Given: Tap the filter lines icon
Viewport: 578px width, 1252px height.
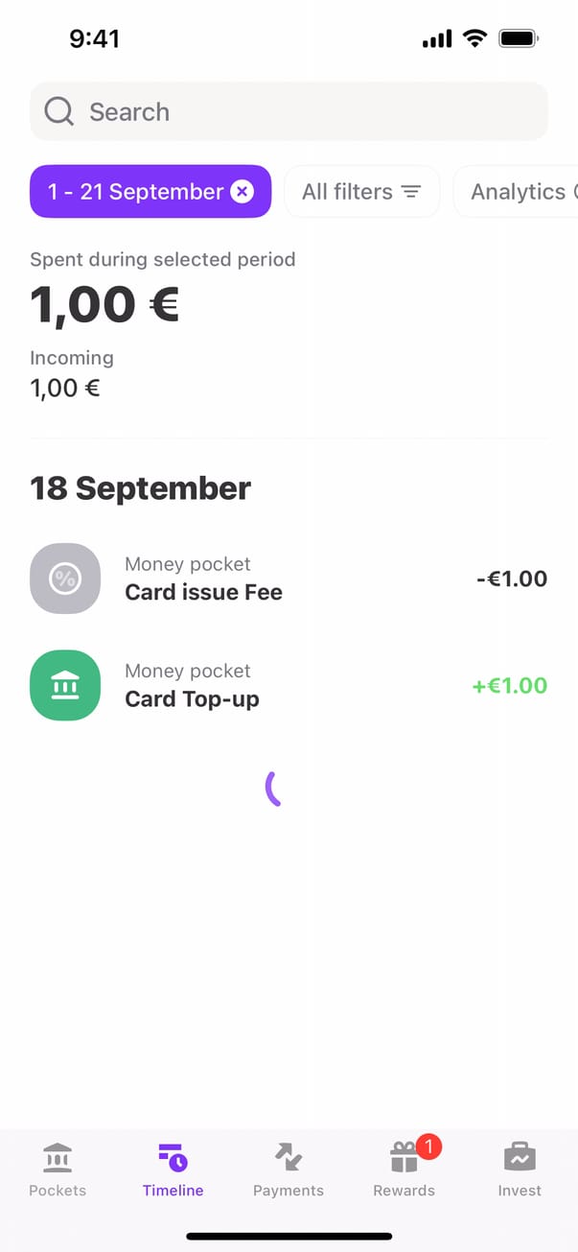Looking at the screenshot, I should [411, 192].
